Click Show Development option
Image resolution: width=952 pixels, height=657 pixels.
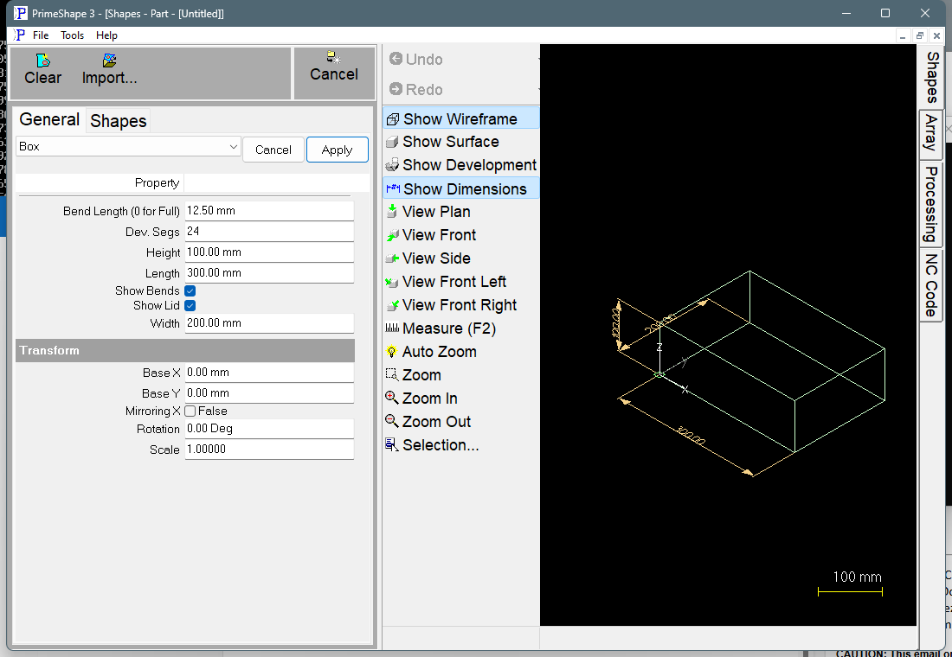pyautogui.click(x=460, y=165)
